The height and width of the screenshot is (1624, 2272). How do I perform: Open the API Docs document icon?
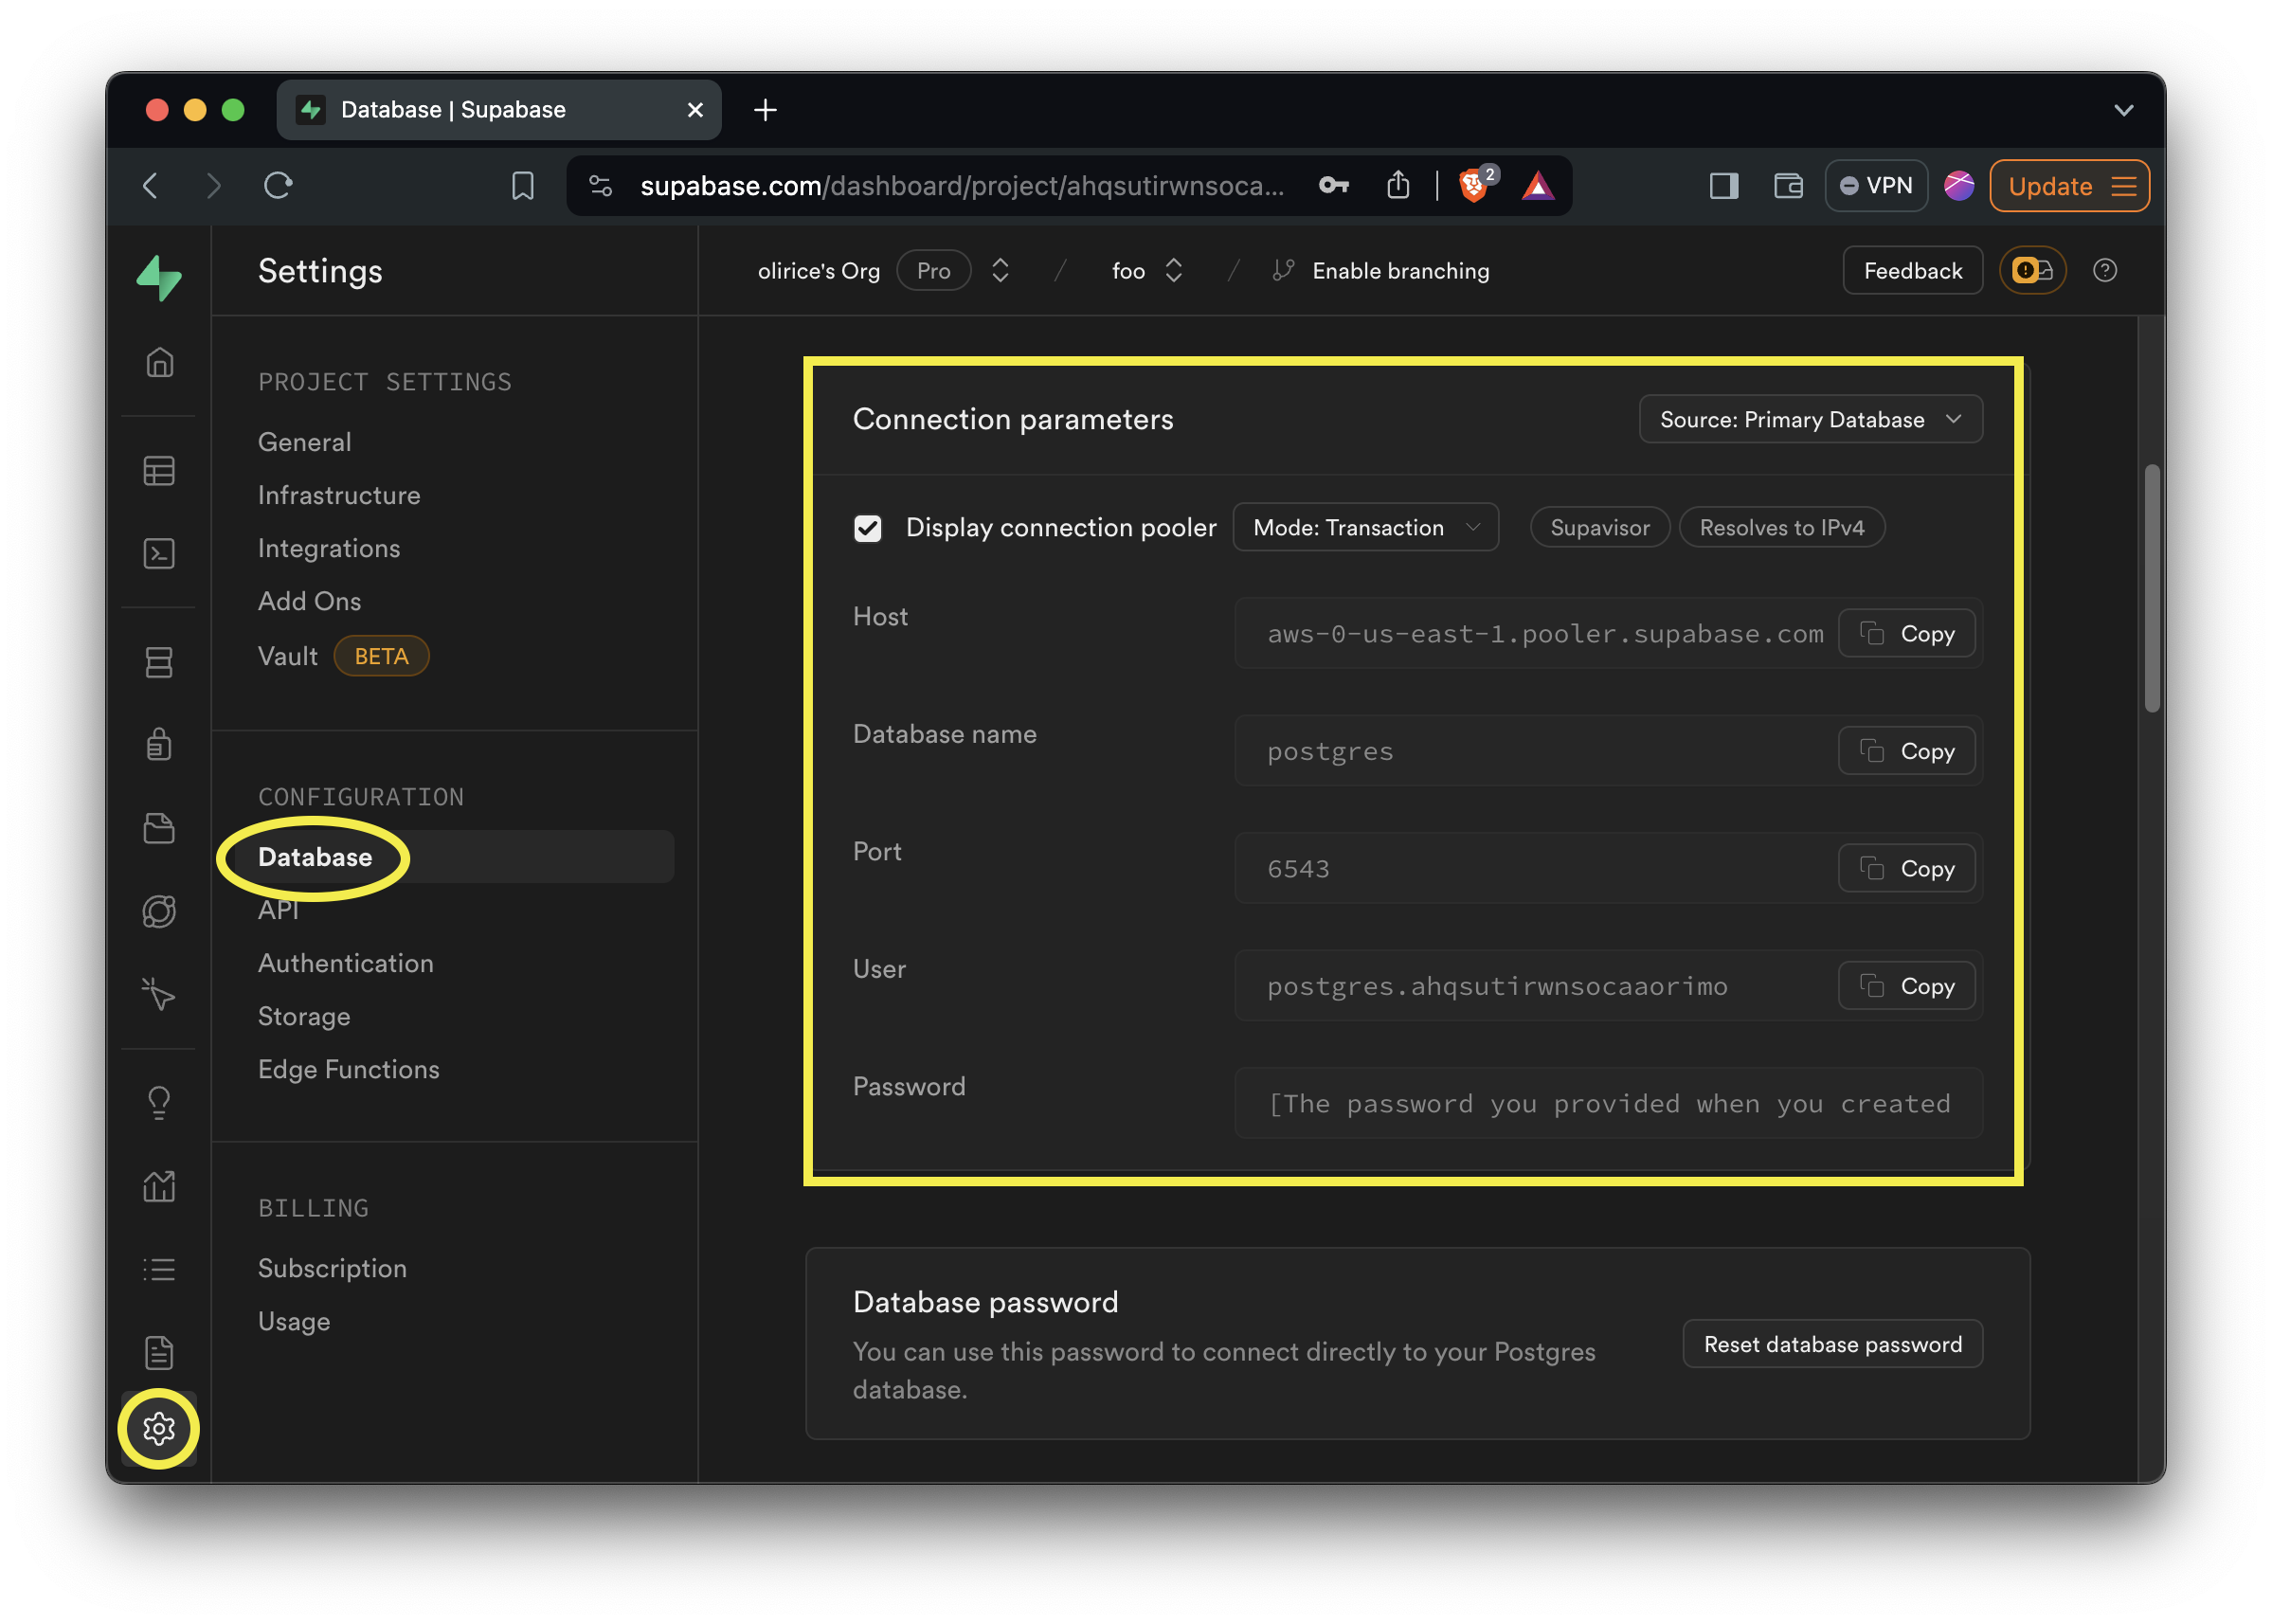pyautogui.click(x=159, y=1352)
